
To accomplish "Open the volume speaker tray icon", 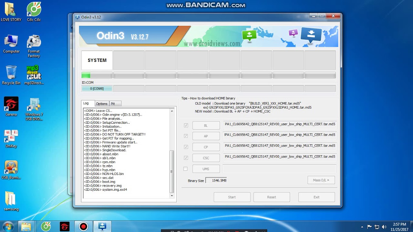I will coord(384,227).
